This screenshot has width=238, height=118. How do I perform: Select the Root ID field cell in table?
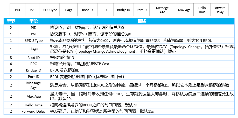pyautogui.click(x=33, y=58)
